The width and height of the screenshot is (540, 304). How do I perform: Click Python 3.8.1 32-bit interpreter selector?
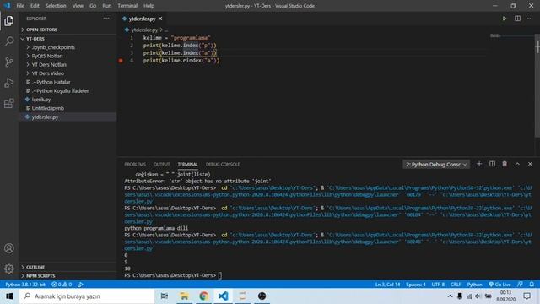[x=25, y=285]
